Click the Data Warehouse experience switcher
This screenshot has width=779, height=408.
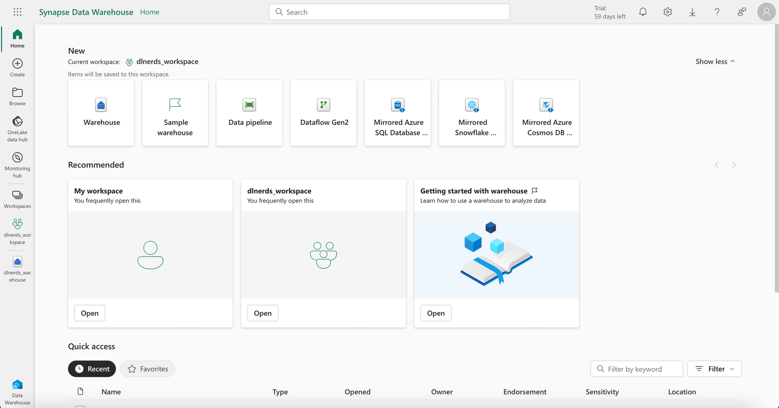[x=18, y=392]
